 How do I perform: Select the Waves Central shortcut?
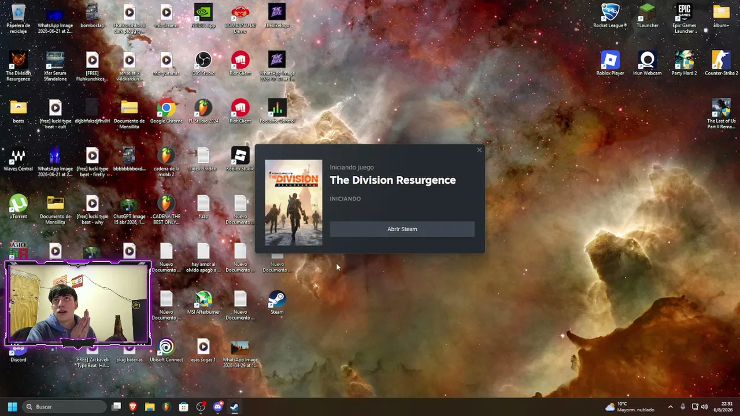(18, 159)
